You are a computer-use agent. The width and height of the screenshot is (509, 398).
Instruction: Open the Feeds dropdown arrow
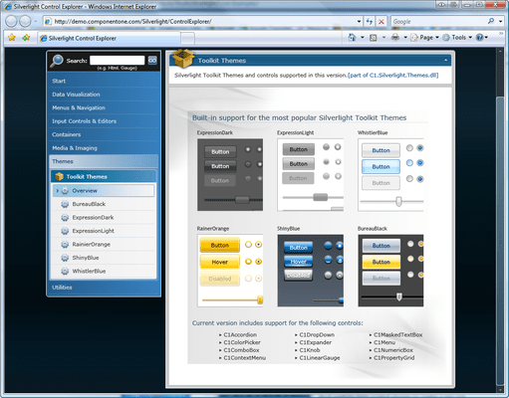(x=383, y=37)
